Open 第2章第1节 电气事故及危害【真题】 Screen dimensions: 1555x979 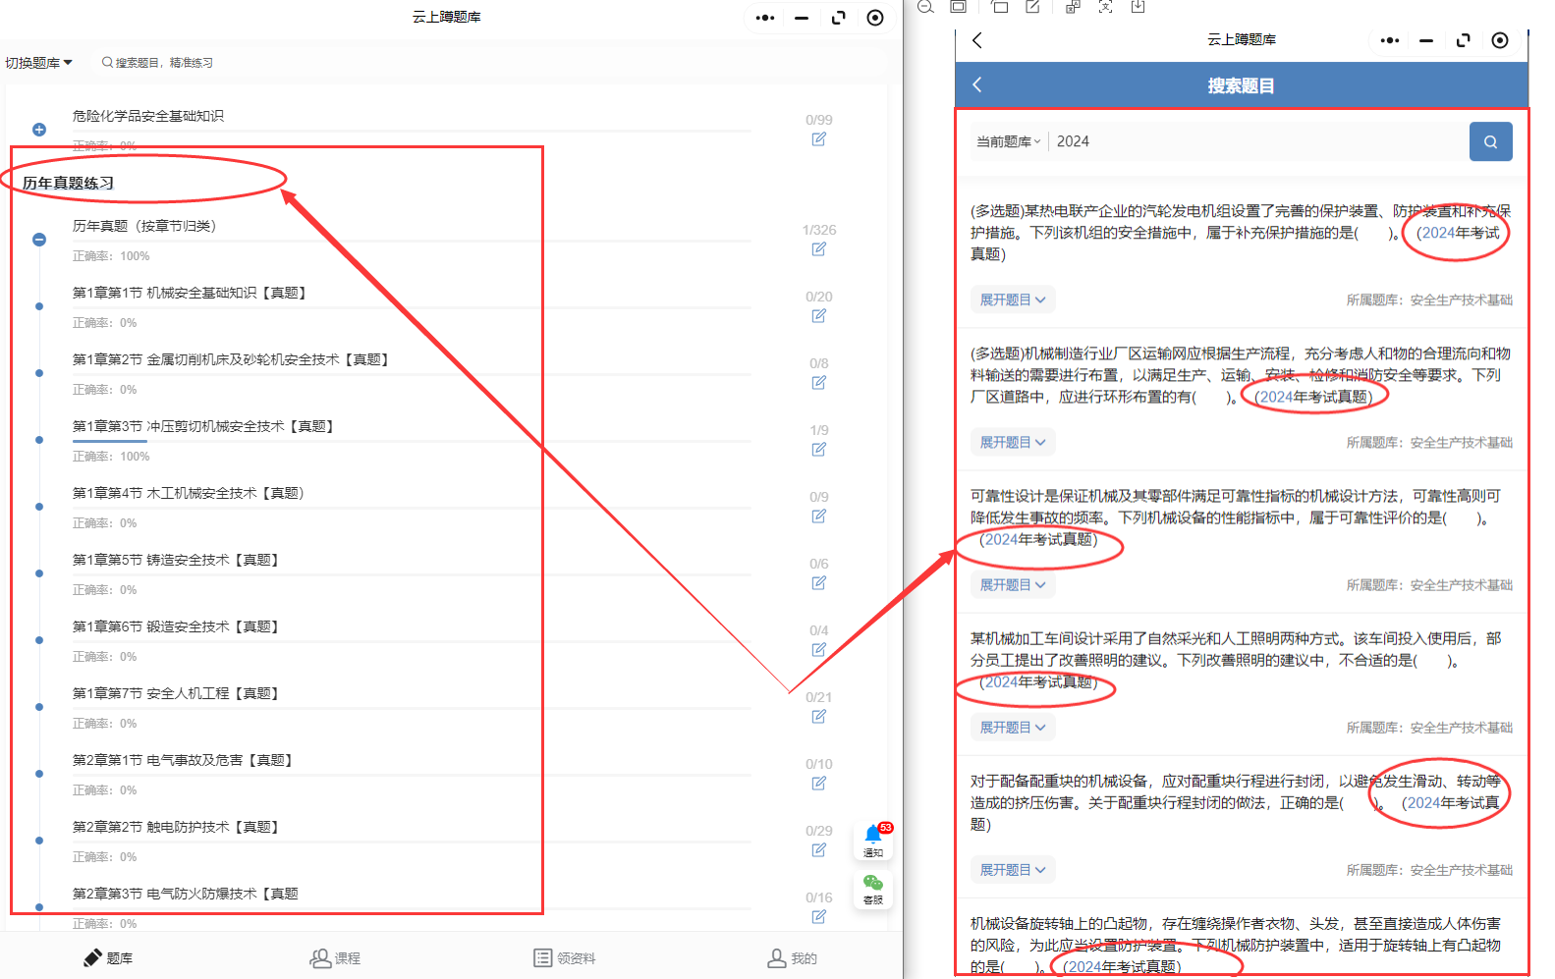pyautogui.click(x=183, y=760)
